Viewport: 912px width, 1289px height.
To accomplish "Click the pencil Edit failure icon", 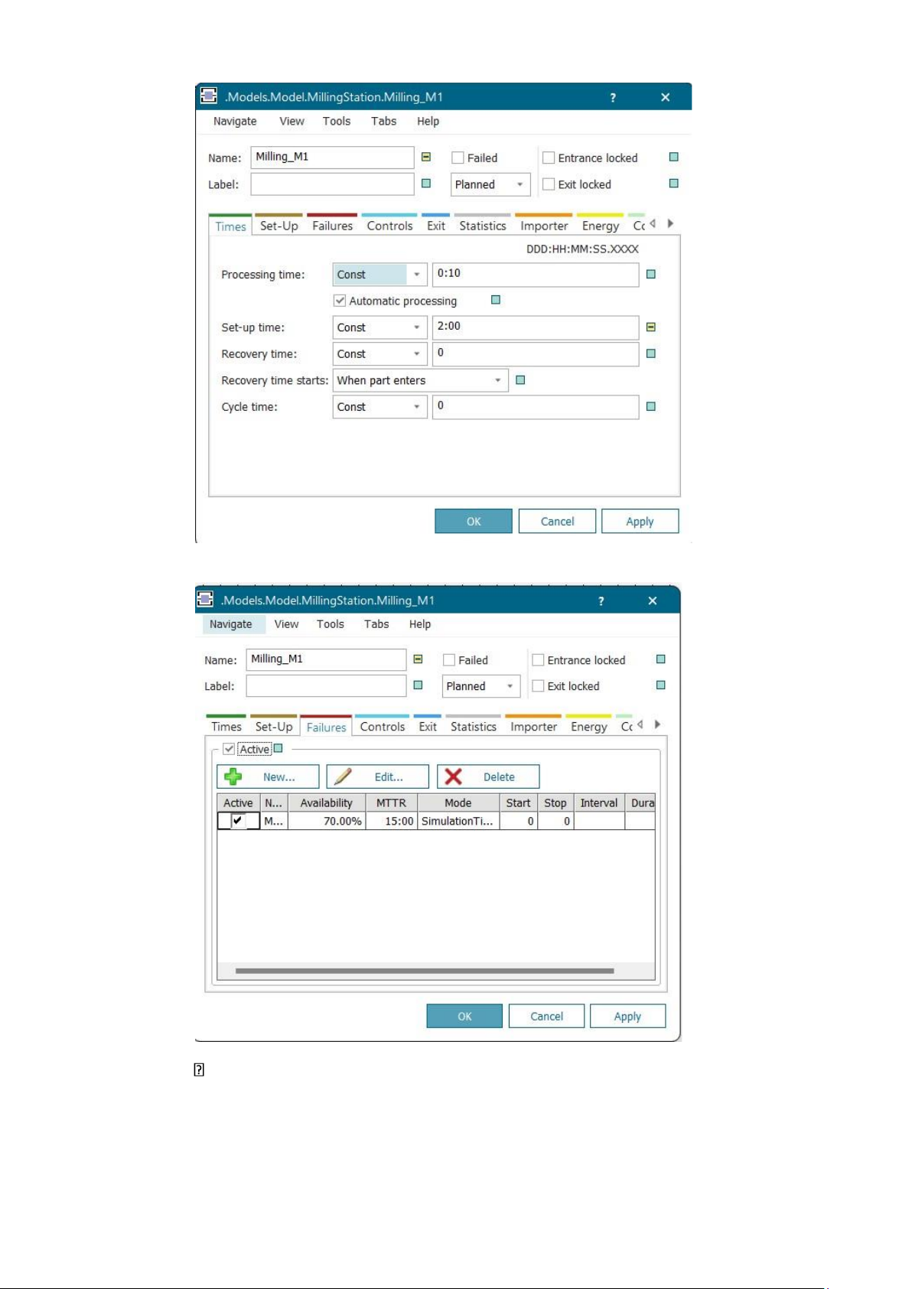I will (343, 776).
